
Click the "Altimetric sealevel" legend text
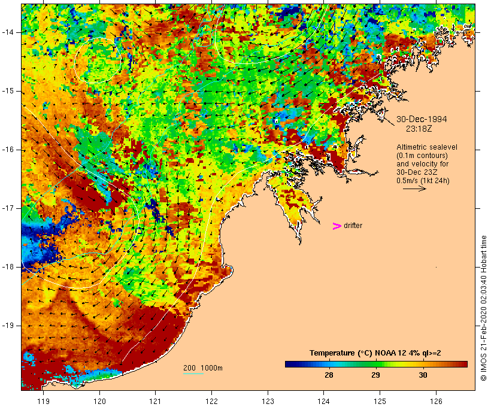click(x=424, y=147)
